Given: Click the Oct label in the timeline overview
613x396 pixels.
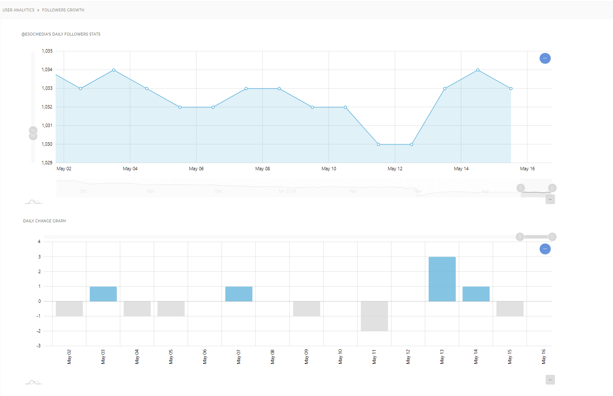Looking at the screenshot, I should click(x=83, y=191).
